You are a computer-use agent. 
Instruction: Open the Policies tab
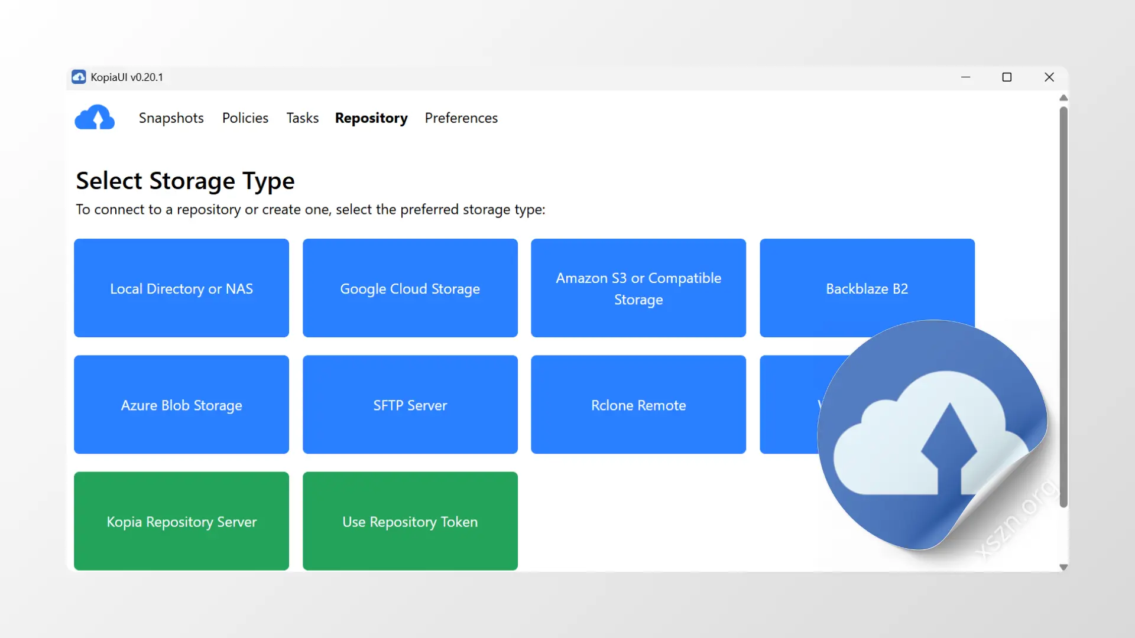[x=245, y=118]
